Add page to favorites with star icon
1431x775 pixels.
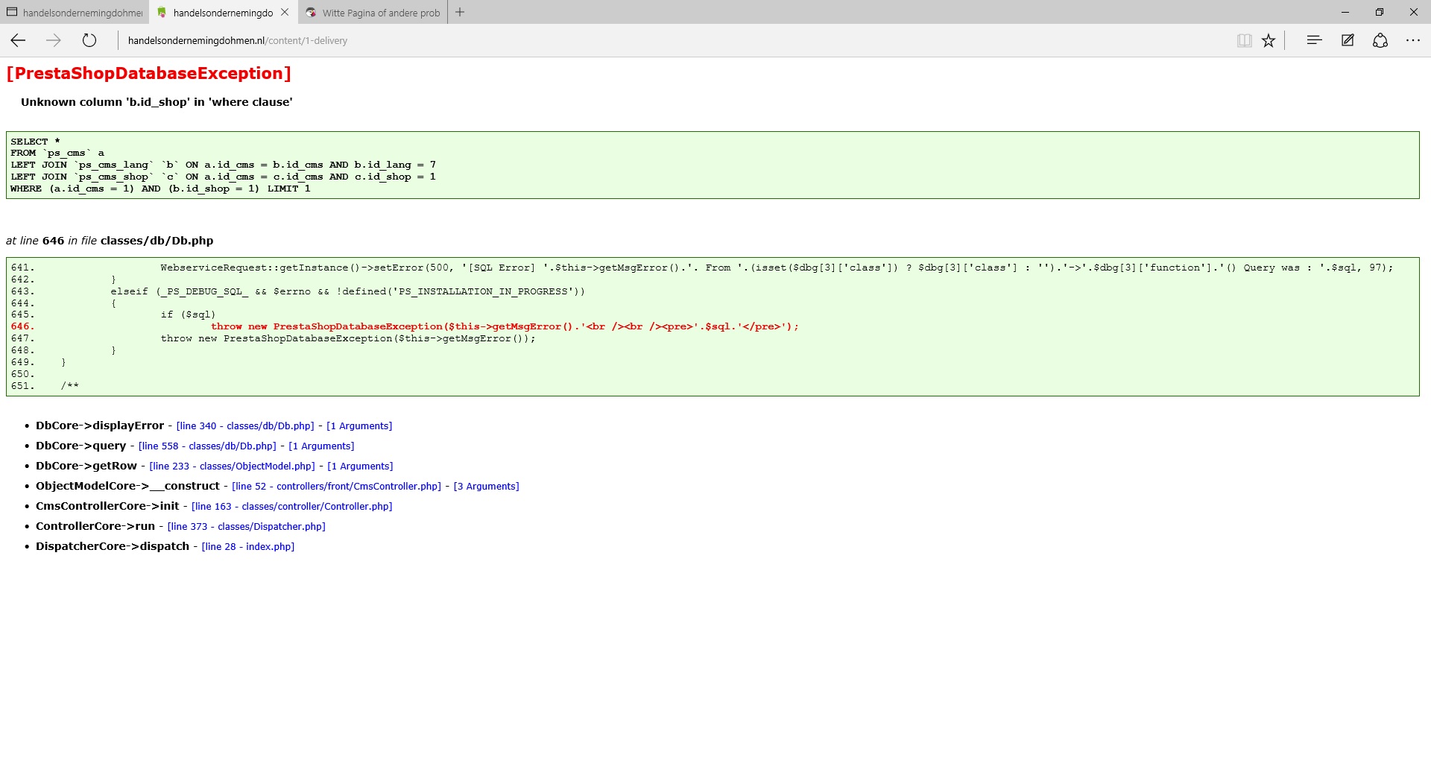click(1269, 40)
